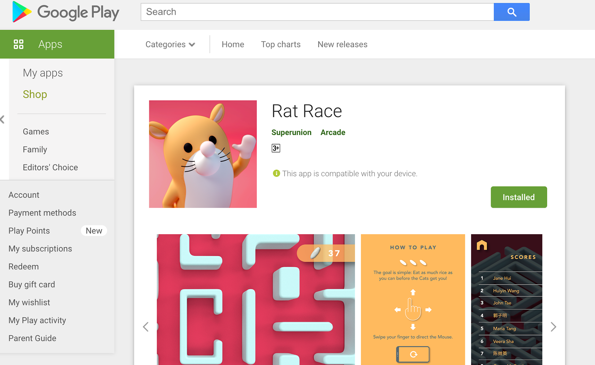Click the Rat Race title text
Screen dimensions: 595x365
point(307,111)
